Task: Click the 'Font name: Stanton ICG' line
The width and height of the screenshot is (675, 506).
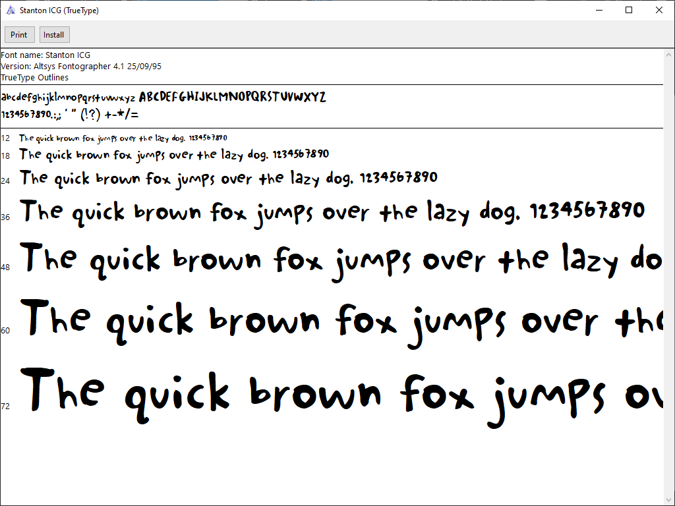Action: (45, 55)
